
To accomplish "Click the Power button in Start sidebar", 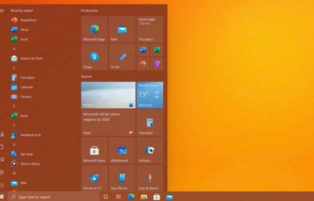I will tap(2, 185).
